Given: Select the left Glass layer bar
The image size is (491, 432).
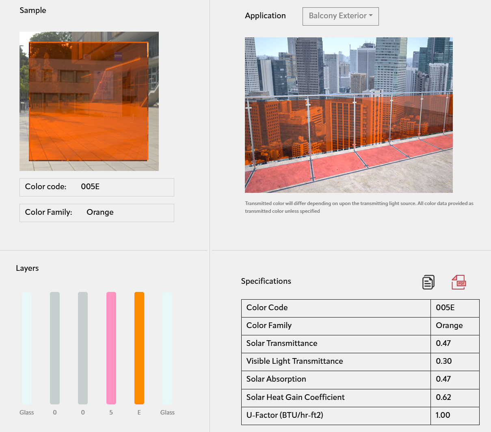Looking at the screenshot, I should click(27, 348).
